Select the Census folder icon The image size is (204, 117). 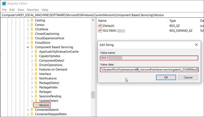tap(32, 25)
